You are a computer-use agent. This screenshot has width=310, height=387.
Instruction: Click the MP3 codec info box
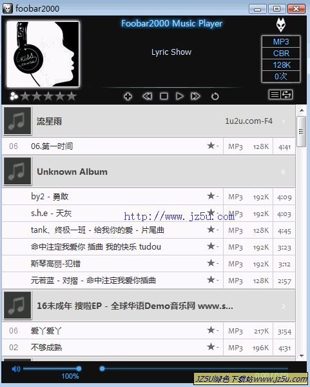[x=281, y=41]
